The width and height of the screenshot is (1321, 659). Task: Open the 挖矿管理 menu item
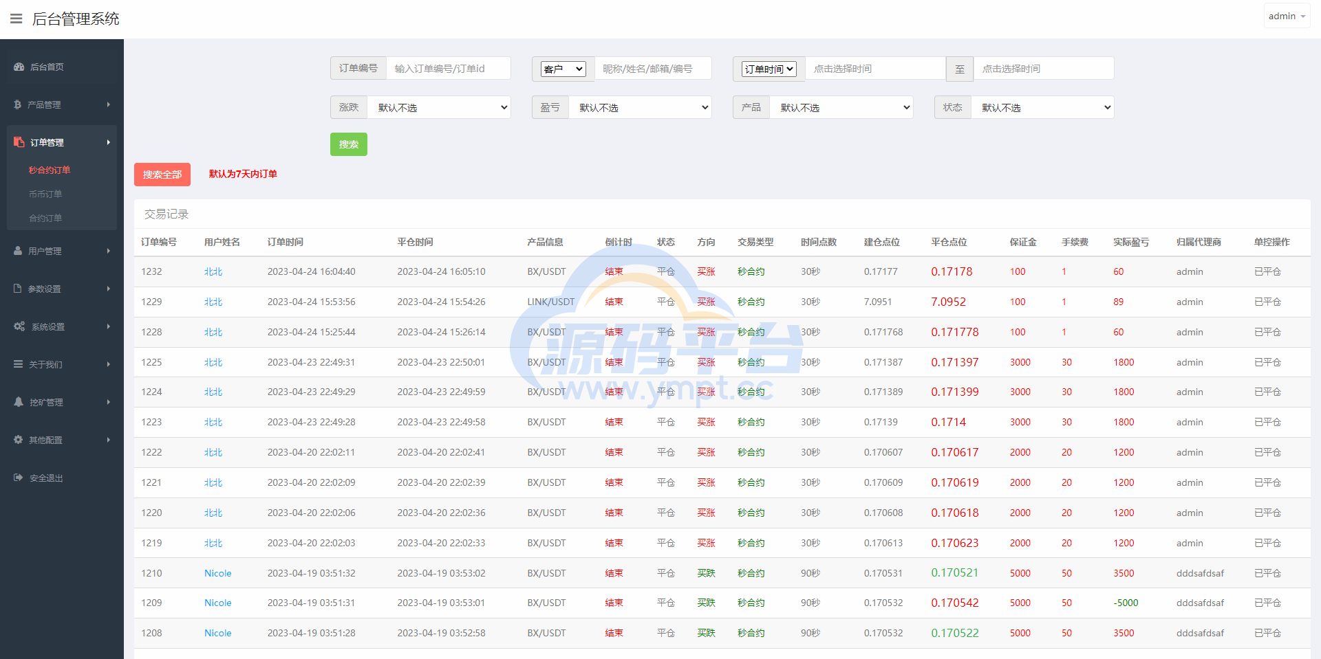(46, 402)
